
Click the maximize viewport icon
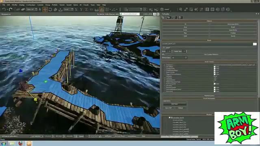click(x=158, y=14)
